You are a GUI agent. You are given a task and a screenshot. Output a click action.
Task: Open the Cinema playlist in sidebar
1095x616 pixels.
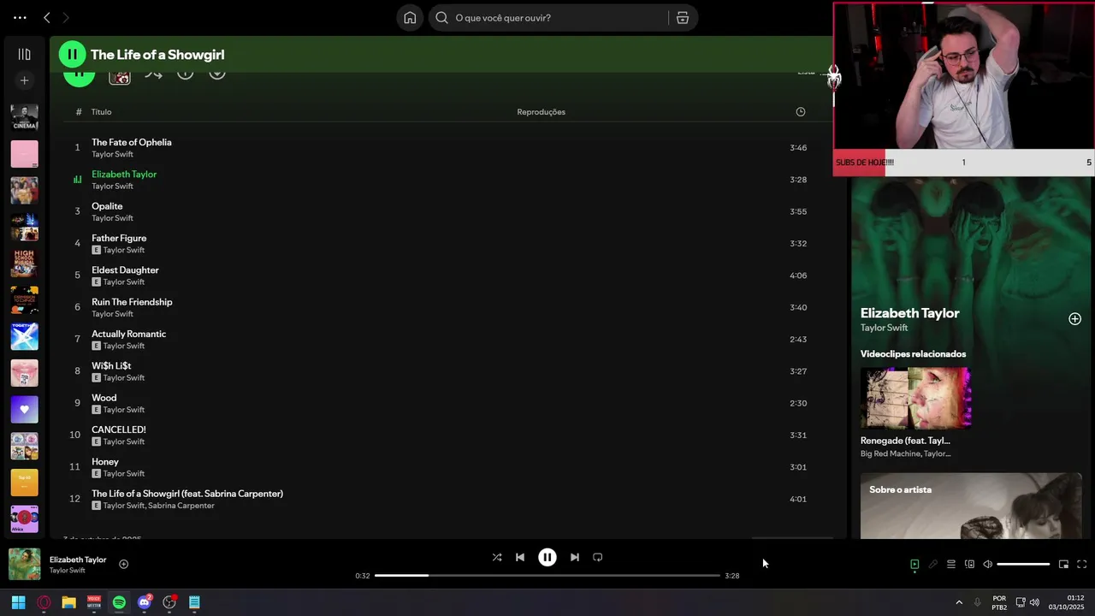pos(24,117)
